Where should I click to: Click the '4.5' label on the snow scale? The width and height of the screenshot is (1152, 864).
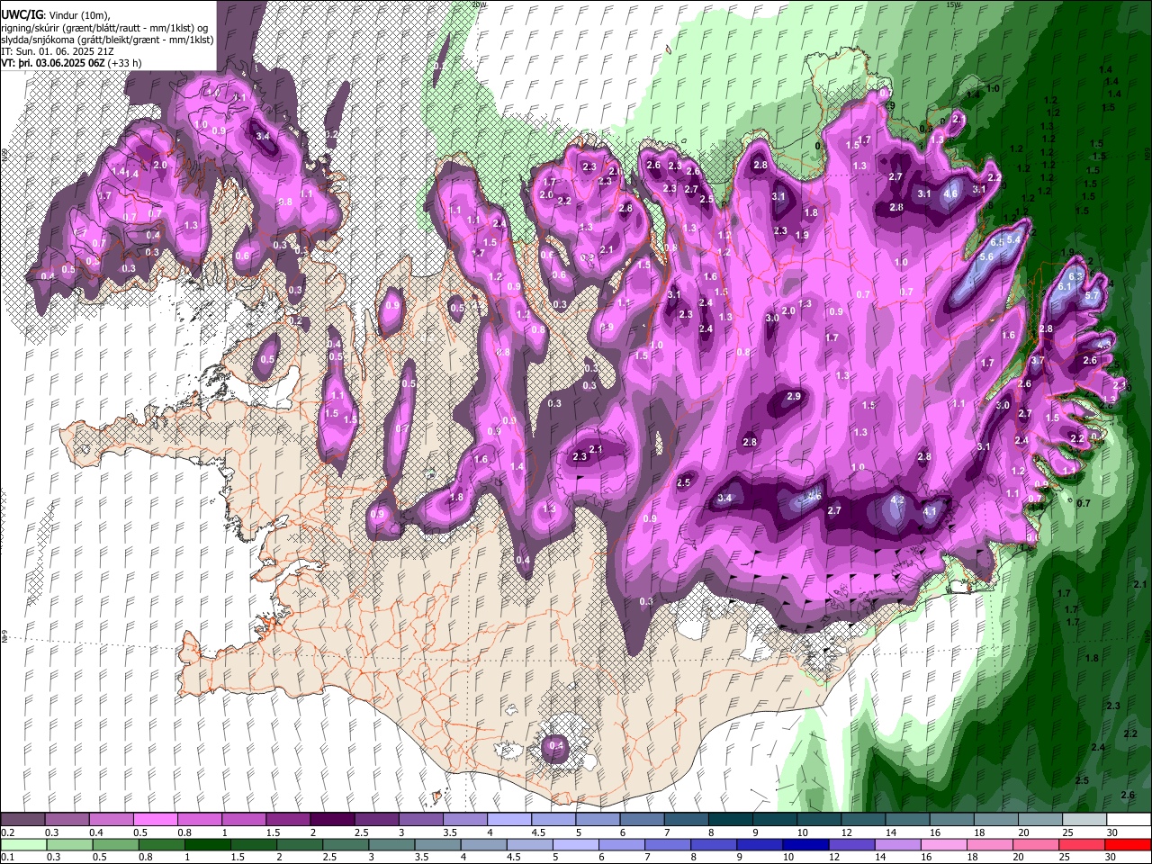tap(538, 832)
